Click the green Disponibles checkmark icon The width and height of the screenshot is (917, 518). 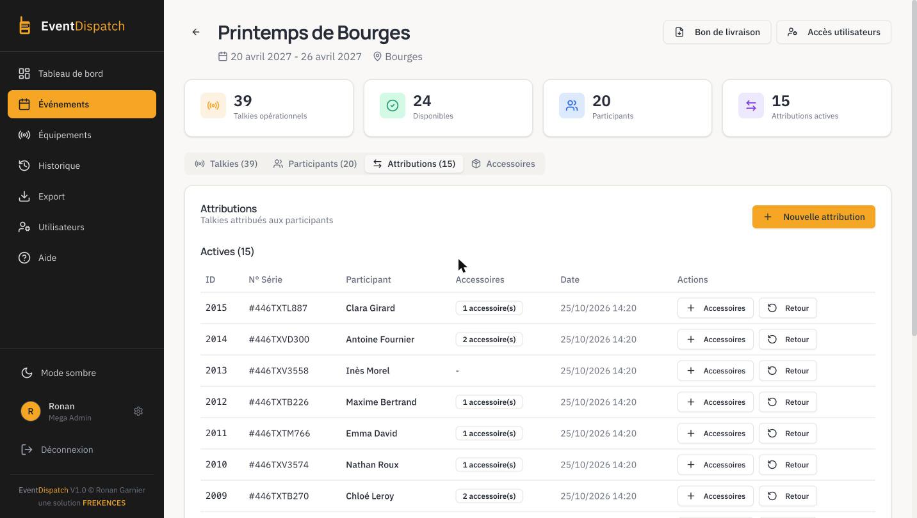tap(393, 106)
